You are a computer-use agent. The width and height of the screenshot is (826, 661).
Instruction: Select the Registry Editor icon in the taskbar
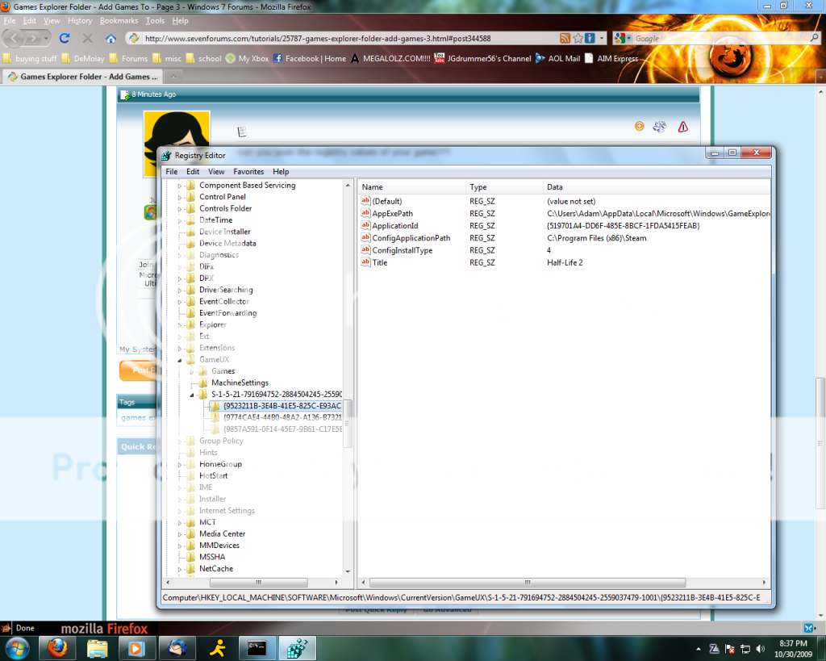(298, 647)
